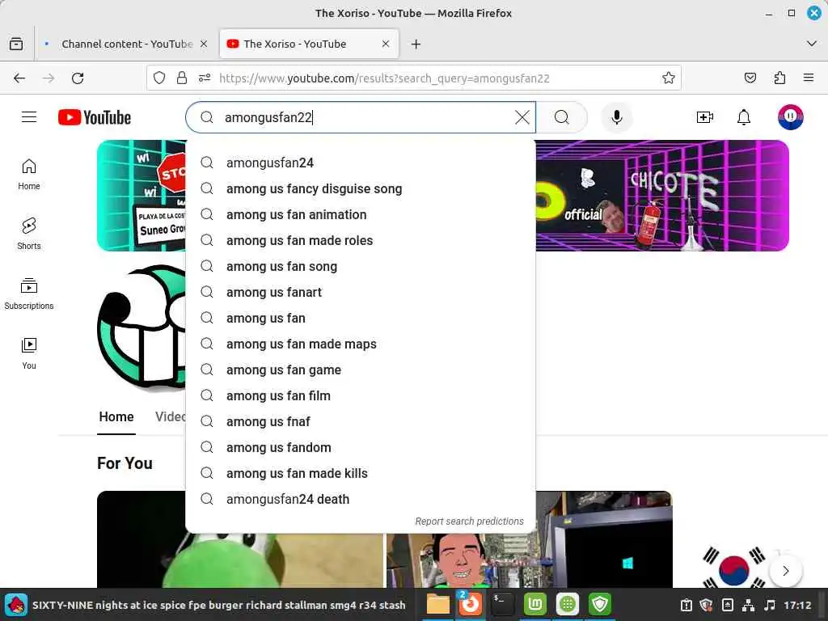The image size is (828, 621).
Task: Choose suggestion among us fancy disguise song
Action: pyautogui.click(x=361, y=188)
